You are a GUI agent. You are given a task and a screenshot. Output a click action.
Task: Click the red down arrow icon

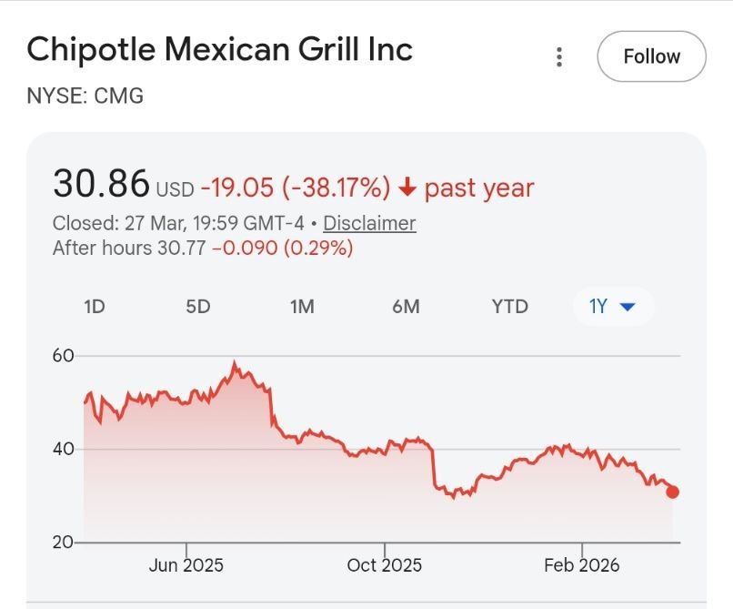(x=407, y=188)
